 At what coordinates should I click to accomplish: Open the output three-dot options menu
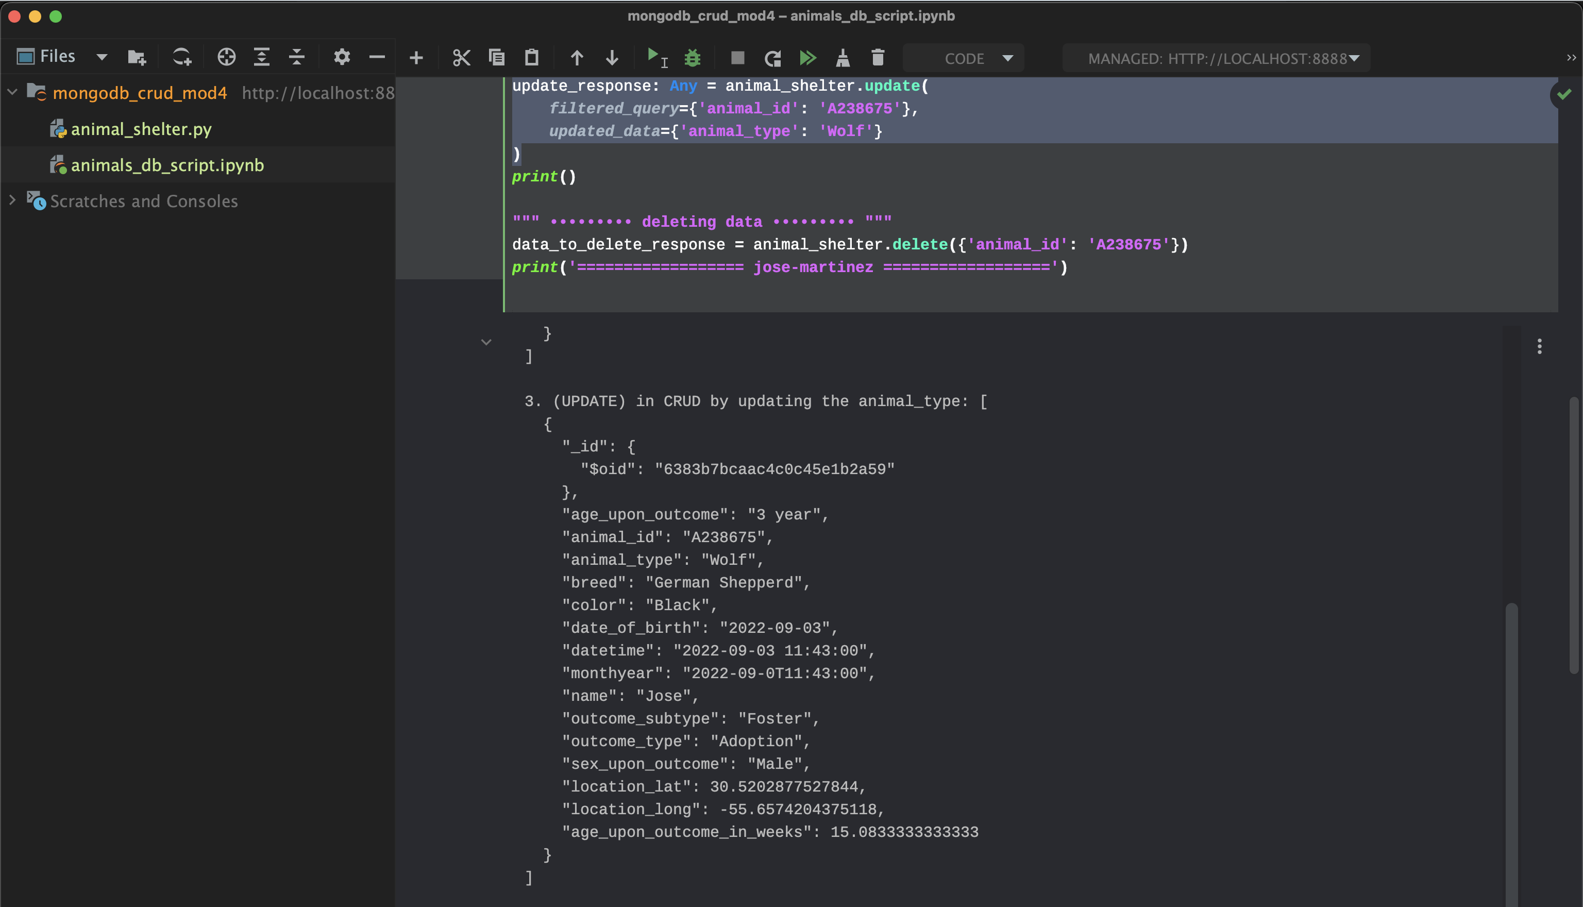click(1539, 346)
